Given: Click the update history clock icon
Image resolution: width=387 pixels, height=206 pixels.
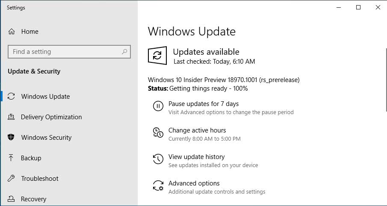Looking at the screenshot, I should click(x=158, y=159).
